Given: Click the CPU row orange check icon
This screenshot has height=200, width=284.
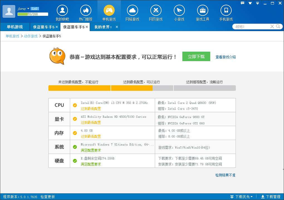Looking at the screenshot, I should click(x=75, y=105).
